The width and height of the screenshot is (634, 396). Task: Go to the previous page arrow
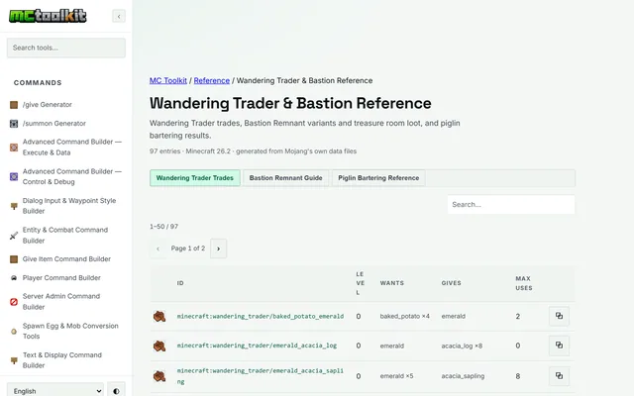coord(158,248)
